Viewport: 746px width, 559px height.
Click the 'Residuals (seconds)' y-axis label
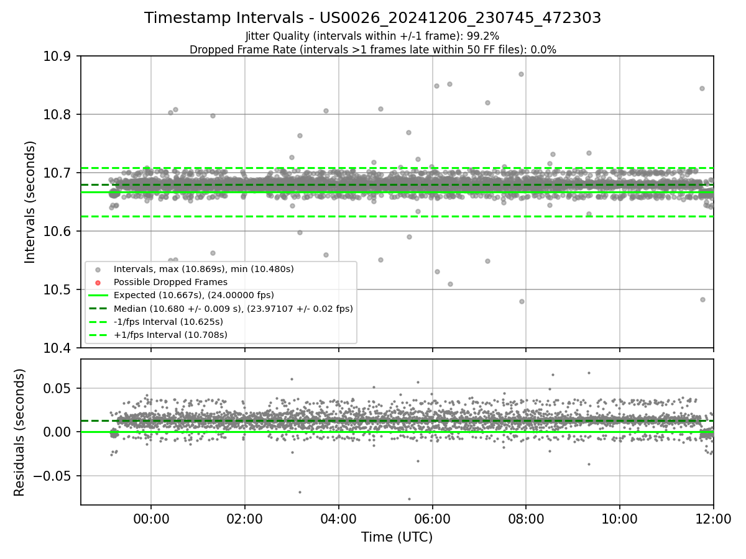pyautogui.click(x=19, y=432)
